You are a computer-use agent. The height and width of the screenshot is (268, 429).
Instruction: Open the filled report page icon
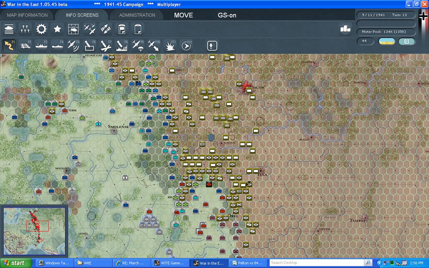point(122,29)
